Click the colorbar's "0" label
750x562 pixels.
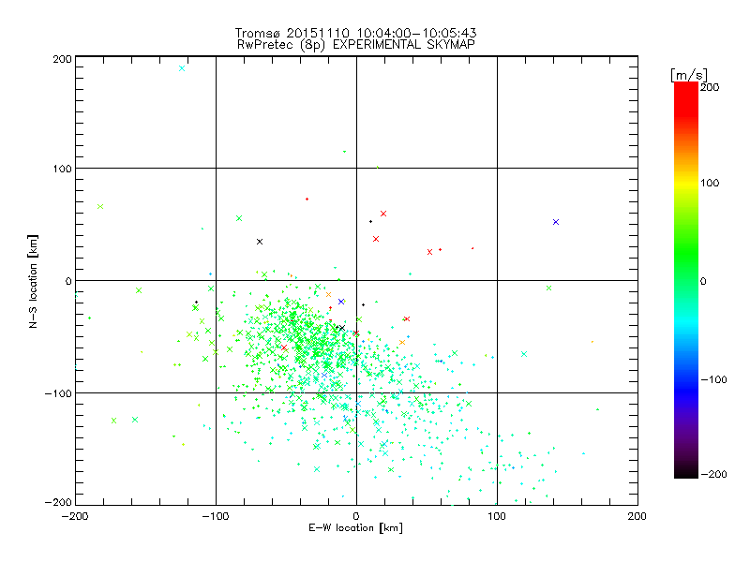(703, 281)
